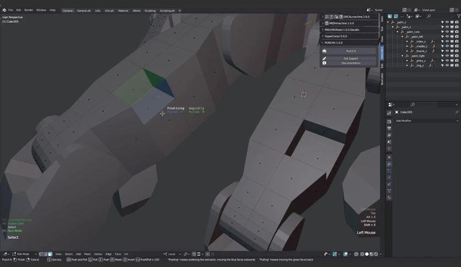Open the MACHIN3 sidebar tab

click(x=382, y=52)
